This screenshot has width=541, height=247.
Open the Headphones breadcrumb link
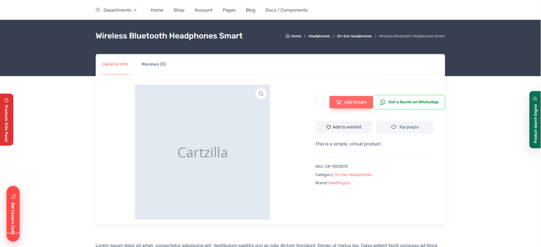[319, 36]
